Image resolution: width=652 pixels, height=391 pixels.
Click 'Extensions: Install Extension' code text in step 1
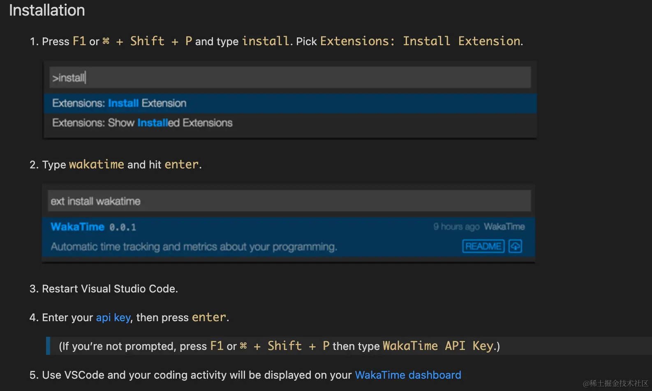pos(421,41)
